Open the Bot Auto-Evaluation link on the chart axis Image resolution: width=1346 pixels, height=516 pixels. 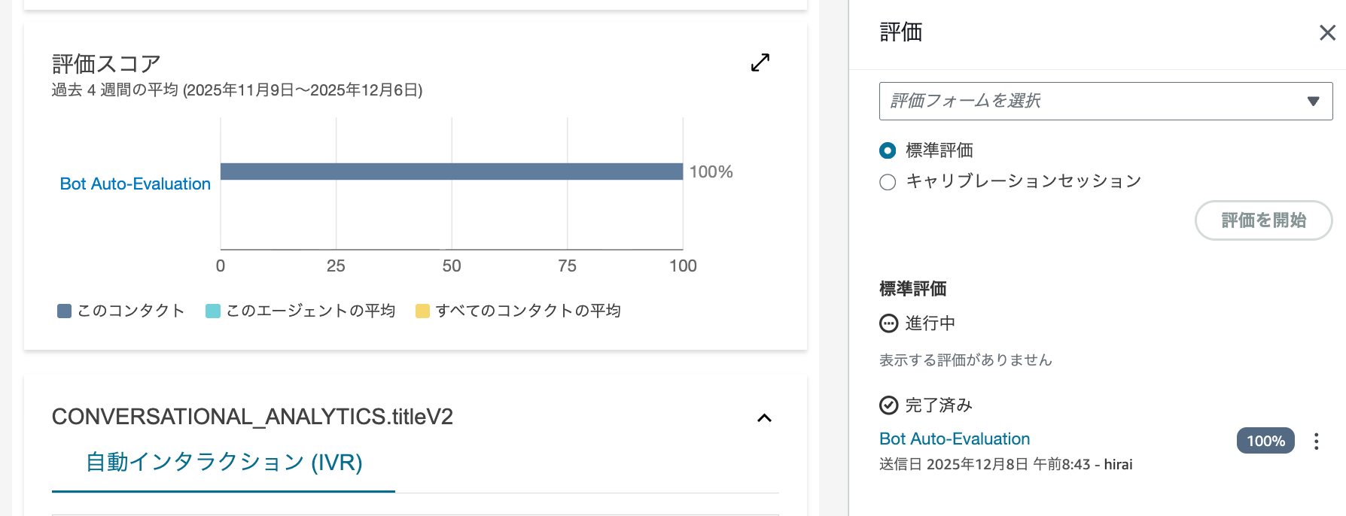pos(135,184)
